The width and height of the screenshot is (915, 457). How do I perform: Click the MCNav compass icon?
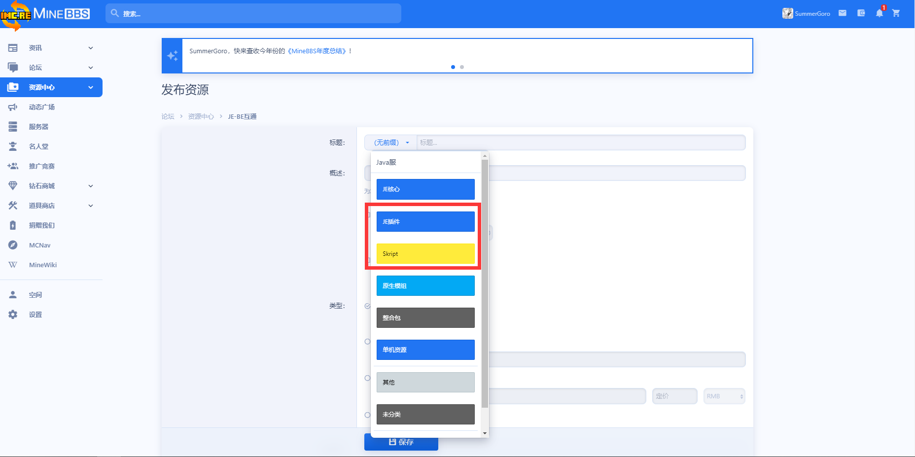click(13, 245)
